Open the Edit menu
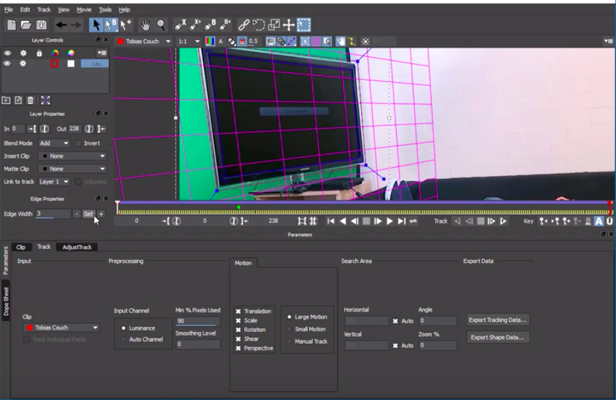The image size is (616, 400). pyautogui.click(x=25, y=9)
